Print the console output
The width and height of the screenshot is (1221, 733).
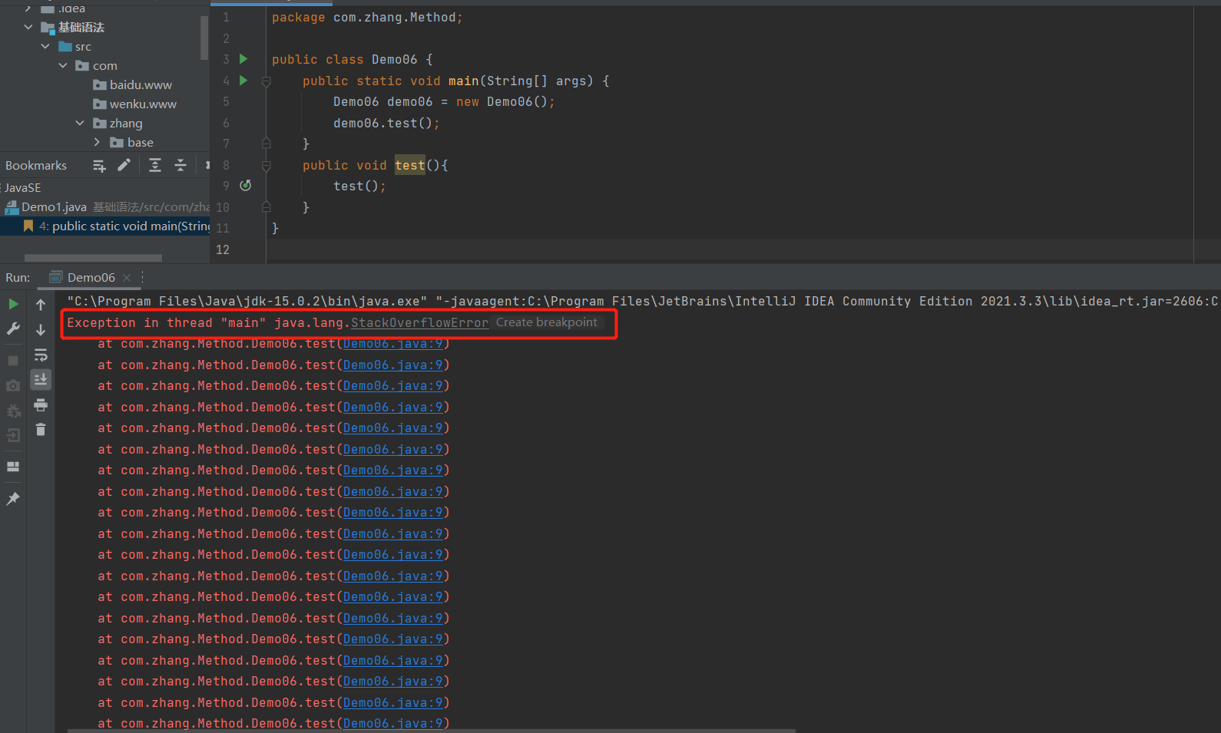click(41, 404)
